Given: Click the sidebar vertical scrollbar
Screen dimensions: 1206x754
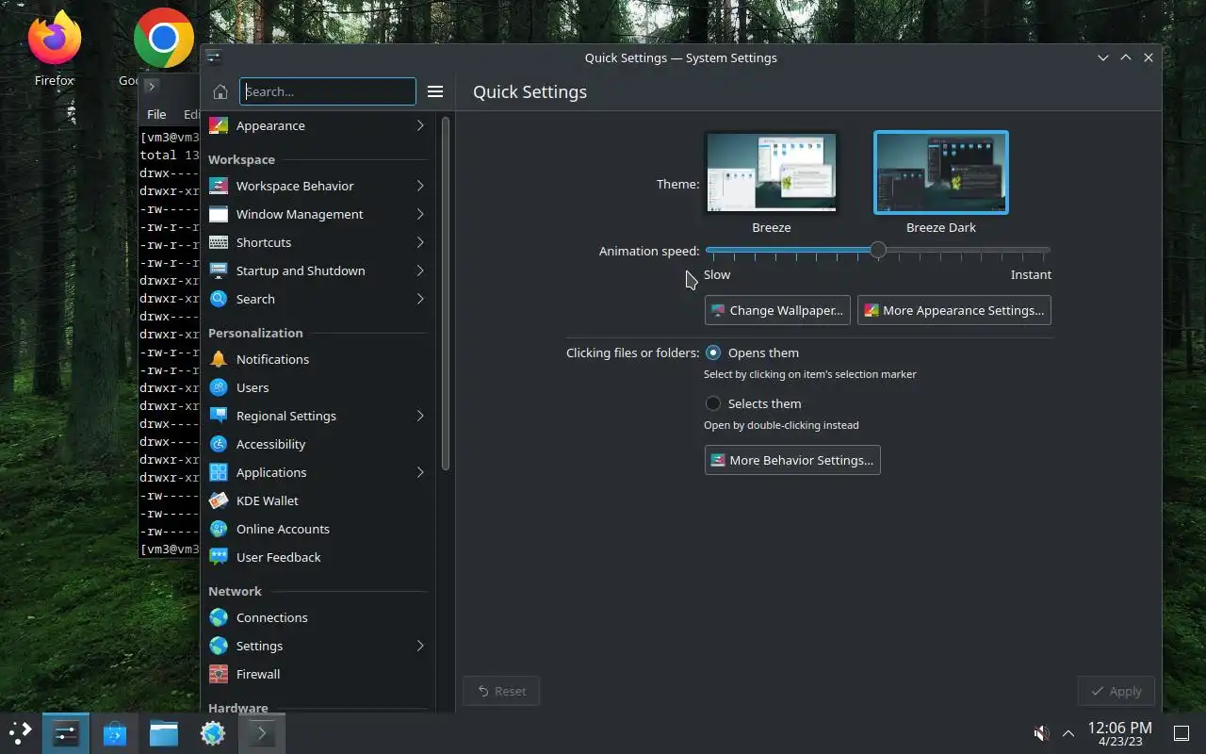Looking at the screenshot, I should click(446, 294).
